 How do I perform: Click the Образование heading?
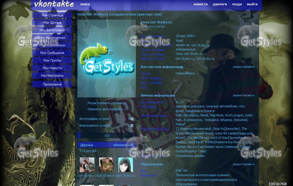152,164
